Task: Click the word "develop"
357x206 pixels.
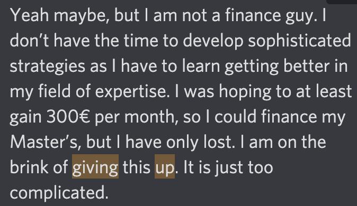Action: (x=213, y=41)
